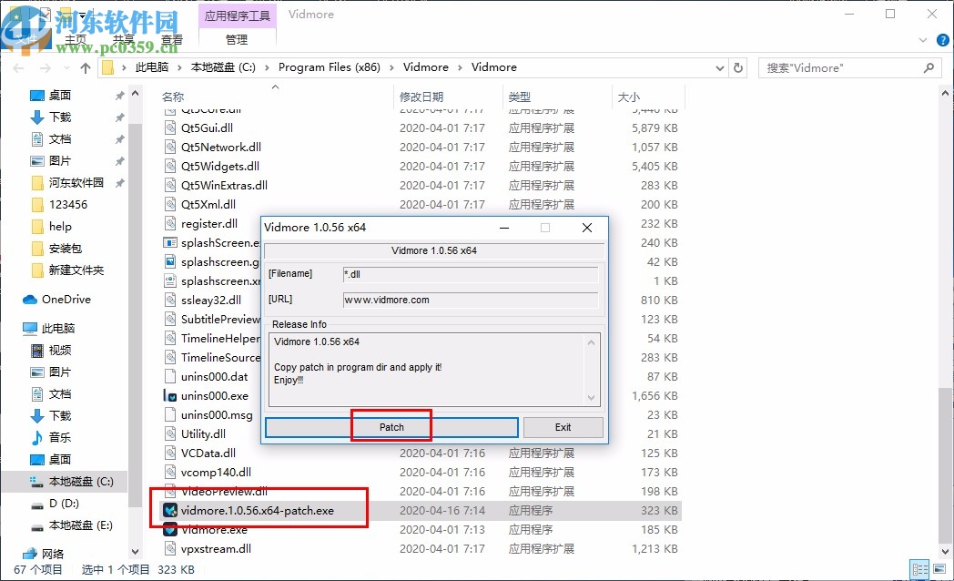Go up one folder level
Viewport: 954px width, 581px height.
point(85,66)
